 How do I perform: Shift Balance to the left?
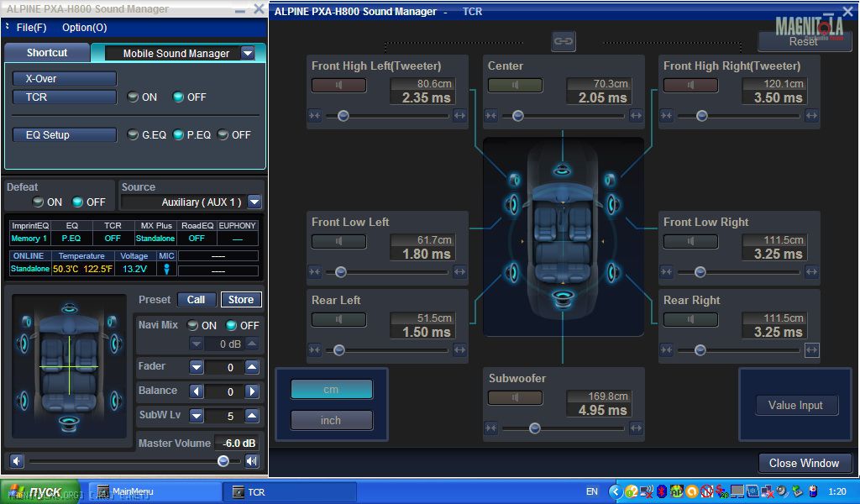click(197, 391)
